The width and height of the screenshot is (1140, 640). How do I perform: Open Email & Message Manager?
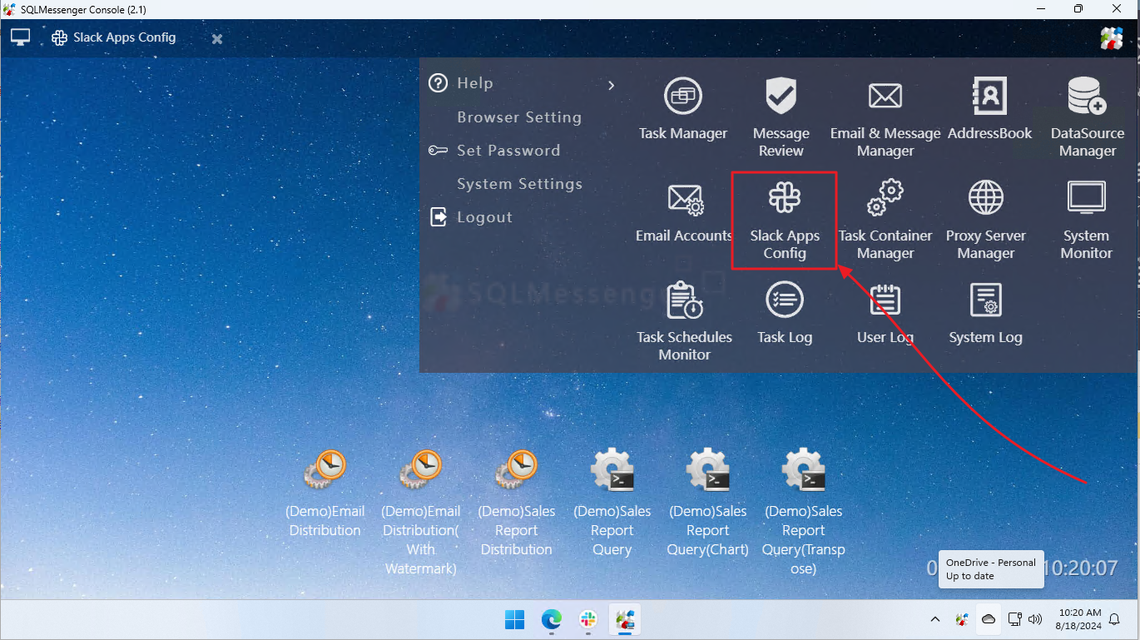pyautogui.click(x=885, y=117)
